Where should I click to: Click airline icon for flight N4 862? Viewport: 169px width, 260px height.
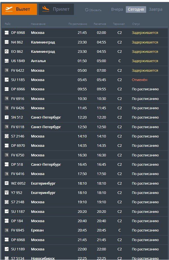tap(6, 42)
